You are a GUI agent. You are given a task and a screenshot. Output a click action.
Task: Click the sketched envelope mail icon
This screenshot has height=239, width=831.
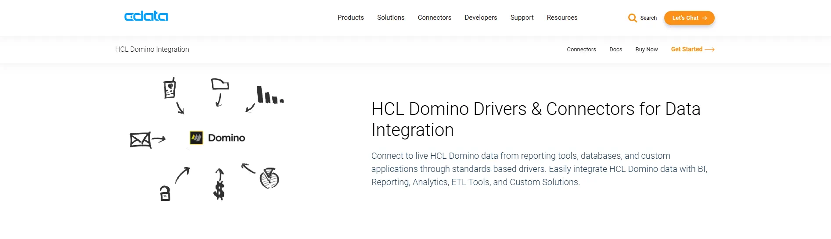click(x=140, y=140)
